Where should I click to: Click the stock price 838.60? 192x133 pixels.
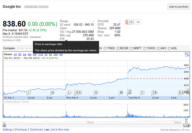point(14,24)
